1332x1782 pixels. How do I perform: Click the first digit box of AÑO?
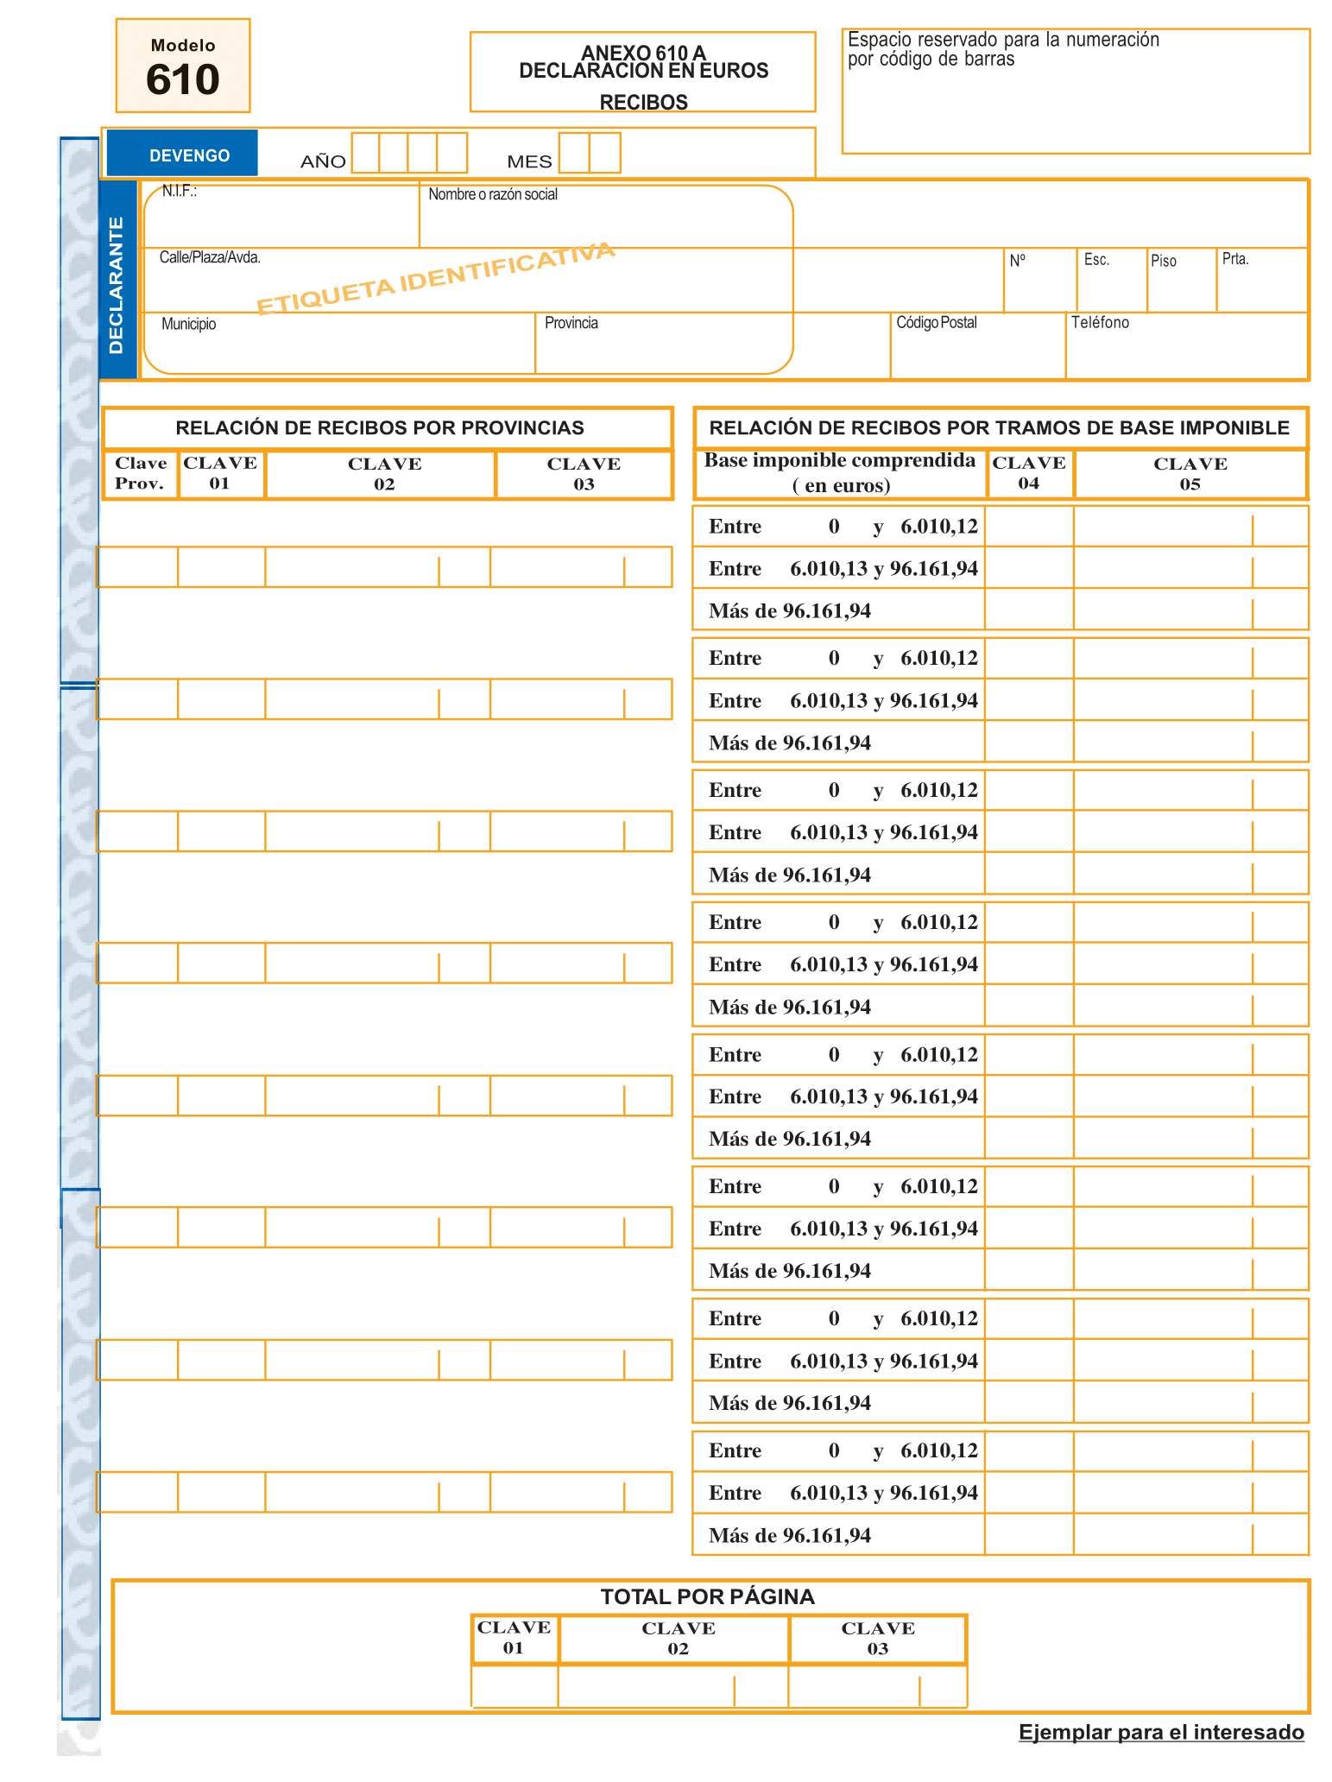pos(366,153)
